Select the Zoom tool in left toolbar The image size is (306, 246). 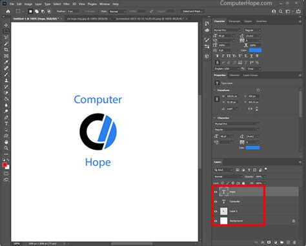[6, 148]
